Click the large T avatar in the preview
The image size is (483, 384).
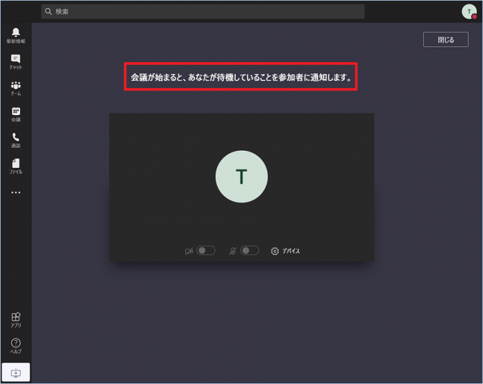coord(241,177)
